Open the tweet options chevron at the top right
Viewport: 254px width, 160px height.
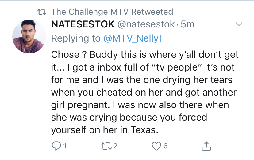point(239,24)
